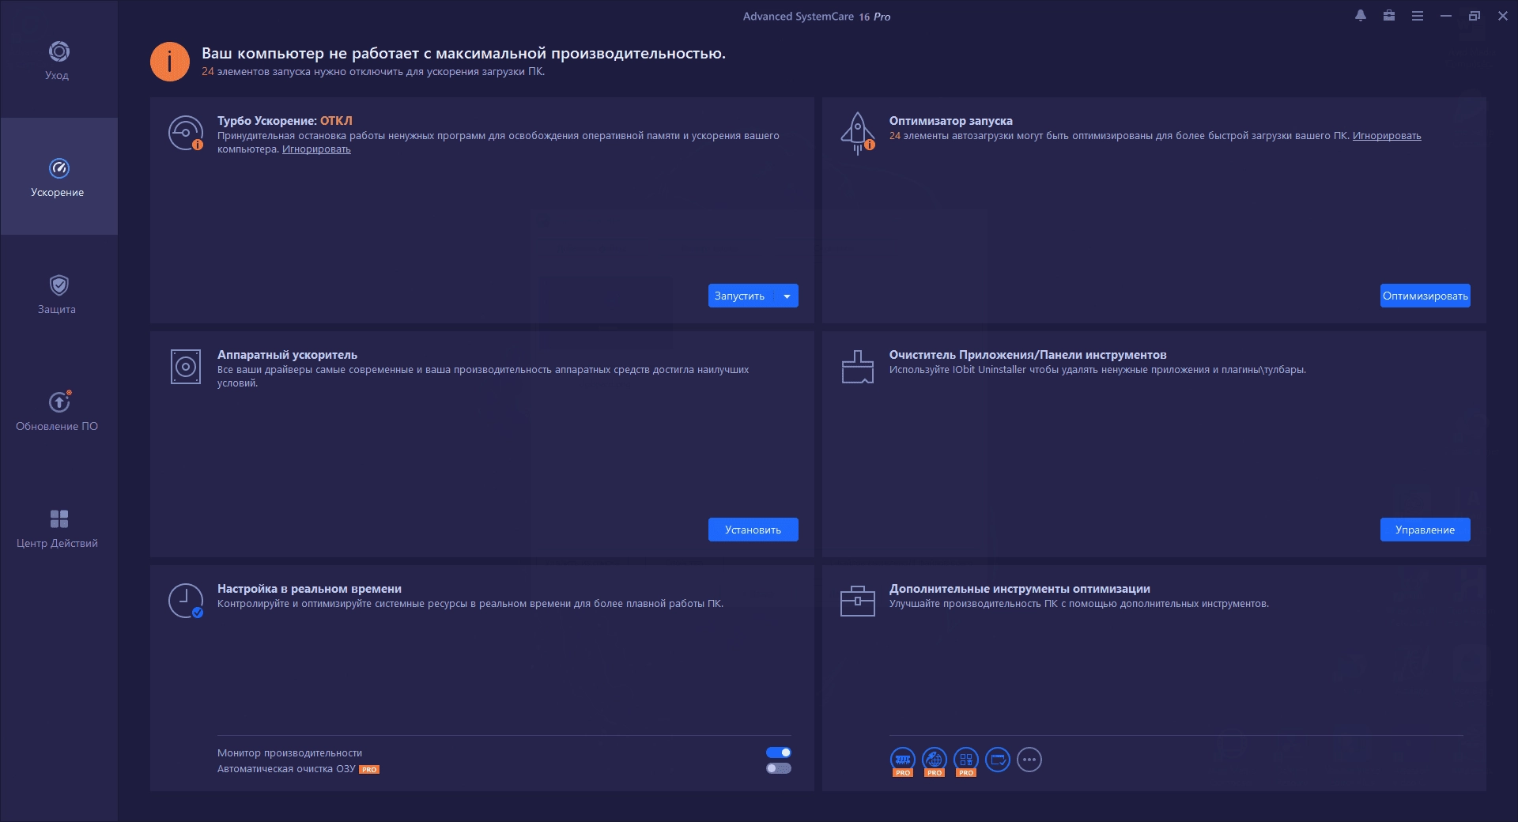This screenshot has height=822, width=1518.
Task: Open the RAM memory cleaner tool icon
Action: [902, 760]
